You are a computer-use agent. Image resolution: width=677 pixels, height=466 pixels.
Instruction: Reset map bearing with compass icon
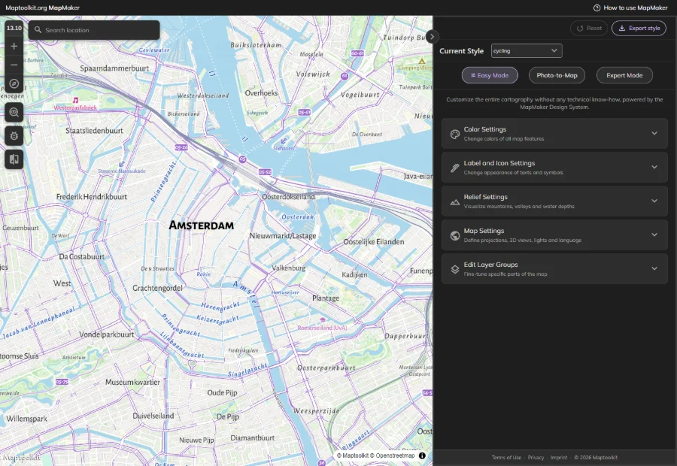click(14, 83)
